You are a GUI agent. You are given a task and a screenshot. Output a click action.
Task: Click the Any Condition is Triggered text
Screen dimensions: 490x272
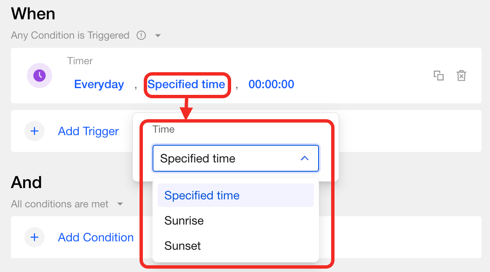click(70, 35)
